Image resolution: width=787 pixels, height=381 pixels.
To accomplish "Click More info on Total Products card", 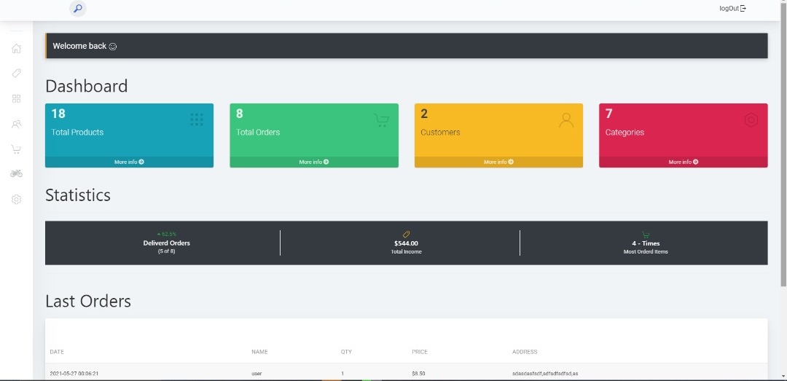I will pyautogui.click(x=129, y=162).
